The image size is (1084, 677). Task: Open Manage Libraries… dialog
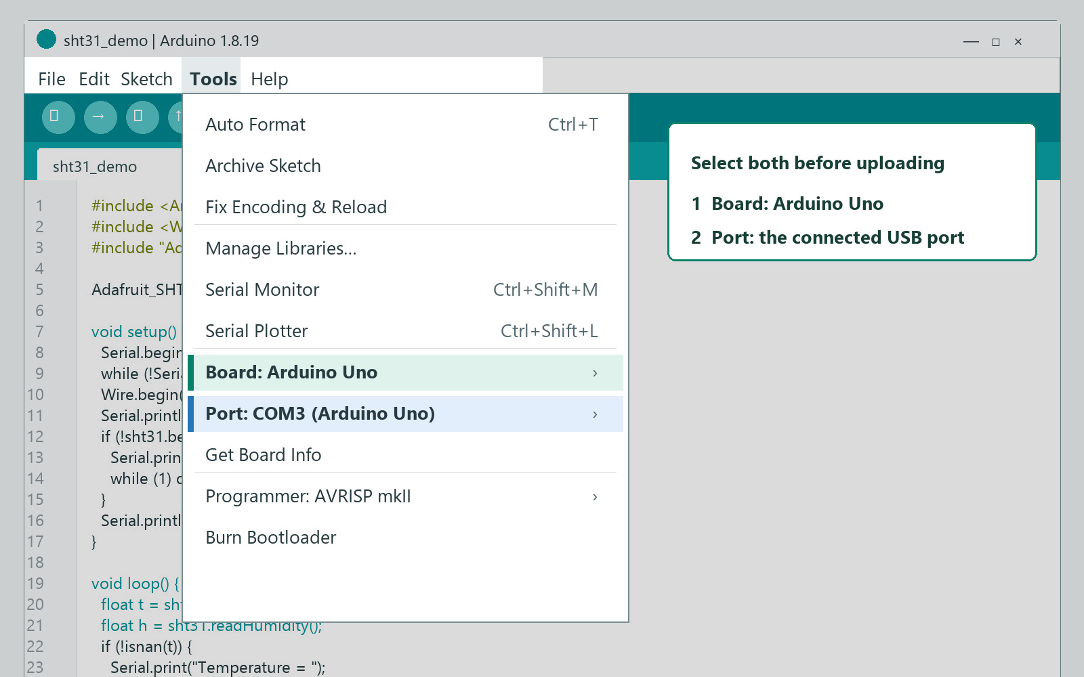405,248
